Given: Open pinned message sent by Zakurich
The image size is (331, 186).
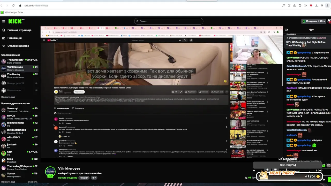Looking at the screenshot, I should pyautogui.click(x=308, y=42).
